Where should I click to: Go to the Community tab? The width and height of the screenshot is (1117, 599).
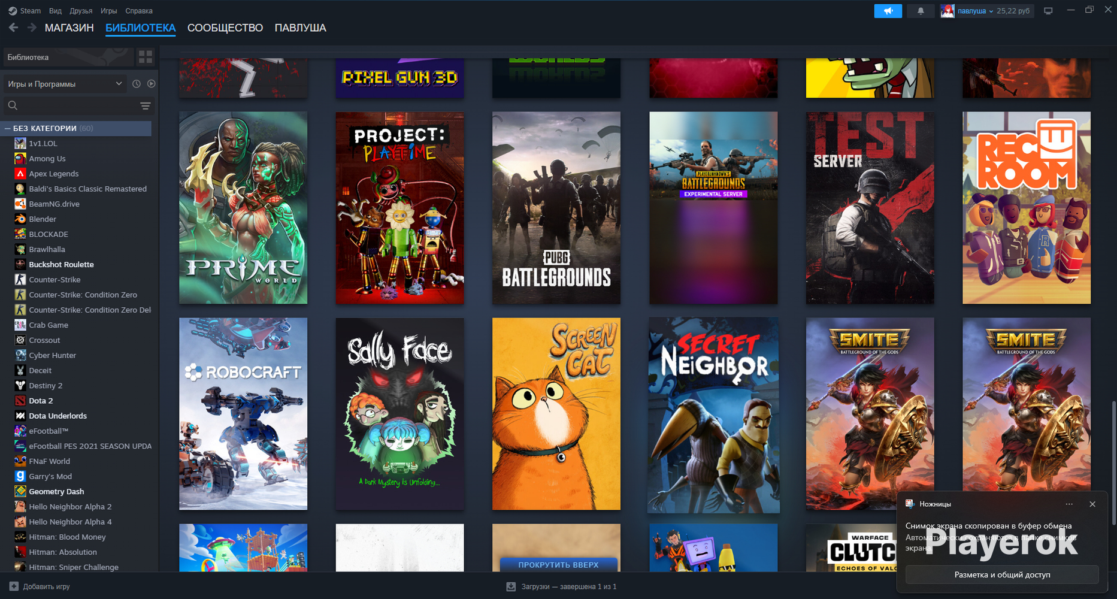pyautogui.click(x=225, y=28)
